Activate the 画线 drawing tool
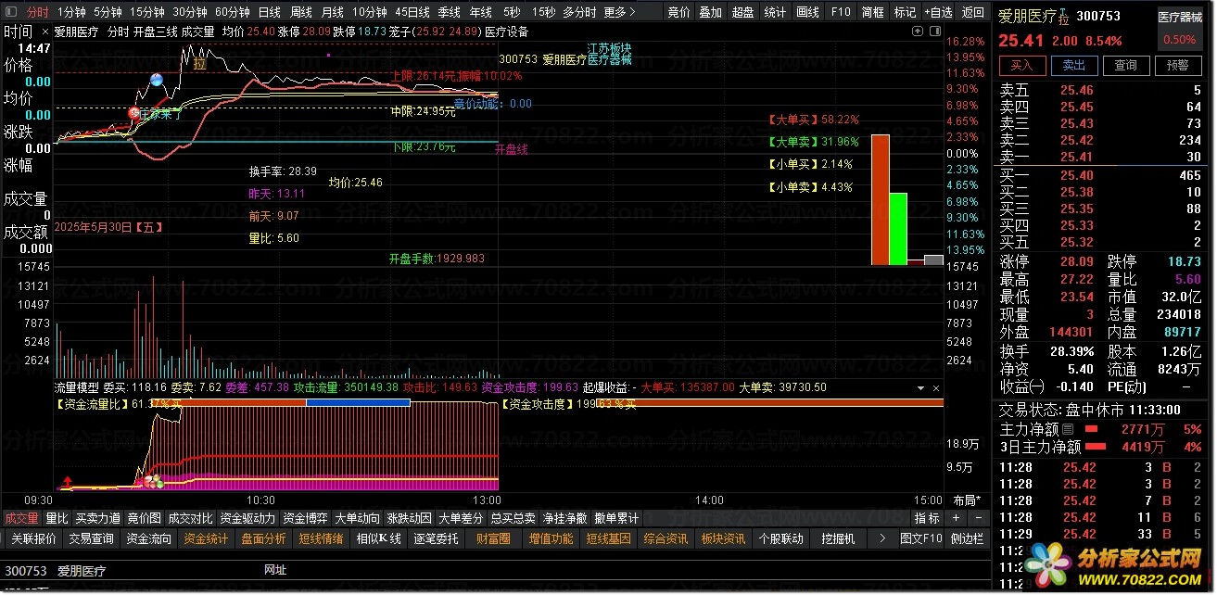Viewport: 1217px width, 595px height. 807,12
